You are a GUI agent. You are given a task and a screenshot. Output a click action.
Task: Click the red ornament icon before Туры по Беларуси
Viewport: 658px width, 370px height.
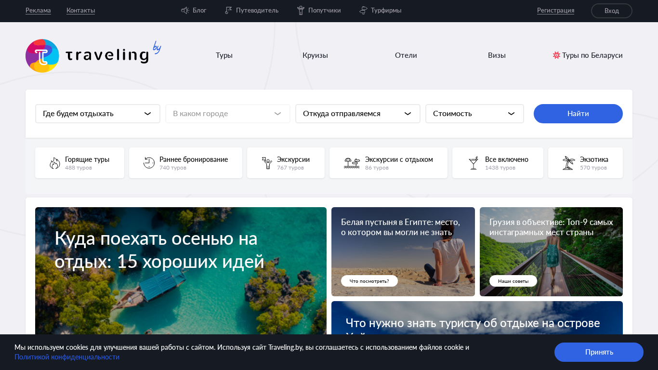pyautogui.click(x=556, y=55)
